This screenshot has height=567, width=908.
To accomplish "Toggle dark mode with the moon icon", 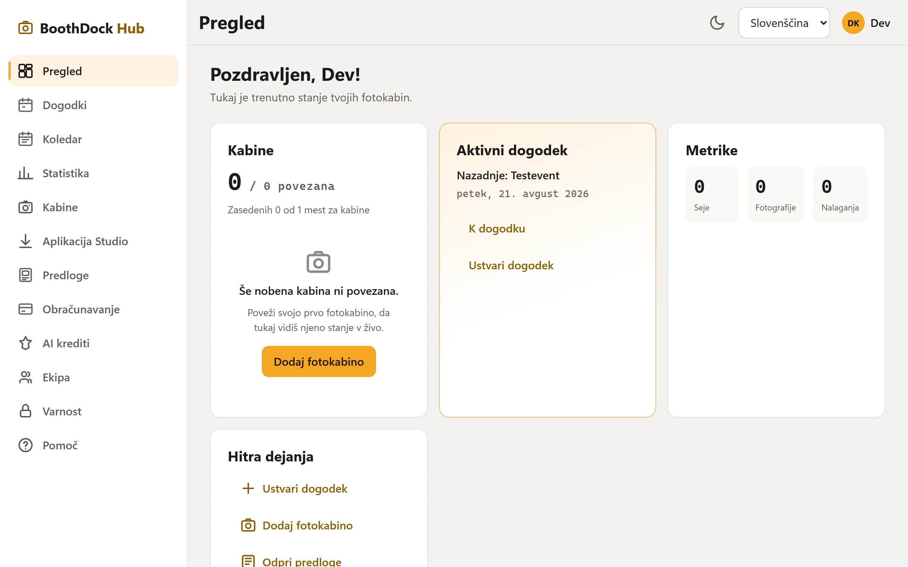I will click(716, 23).
